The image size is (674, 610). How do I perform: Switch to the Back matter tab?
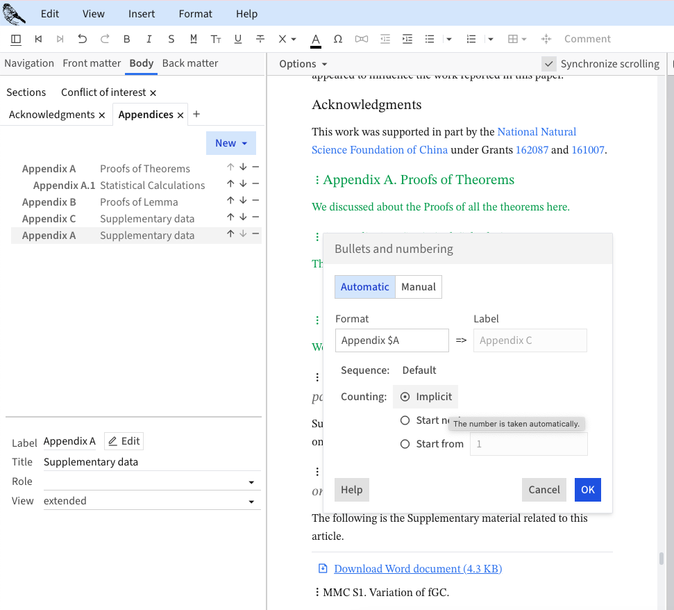pos(189,63)
